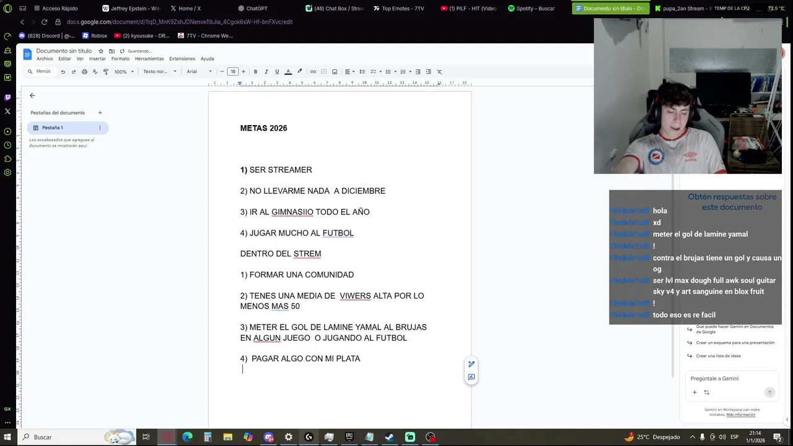This screenshot has height=446, width=793.
Task: Collapse the tabs sidebar with back arrow
Action: coord(32,95)
